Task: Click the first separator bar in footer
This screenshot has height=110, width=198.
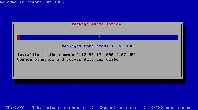Action: [x=93, y=108]
